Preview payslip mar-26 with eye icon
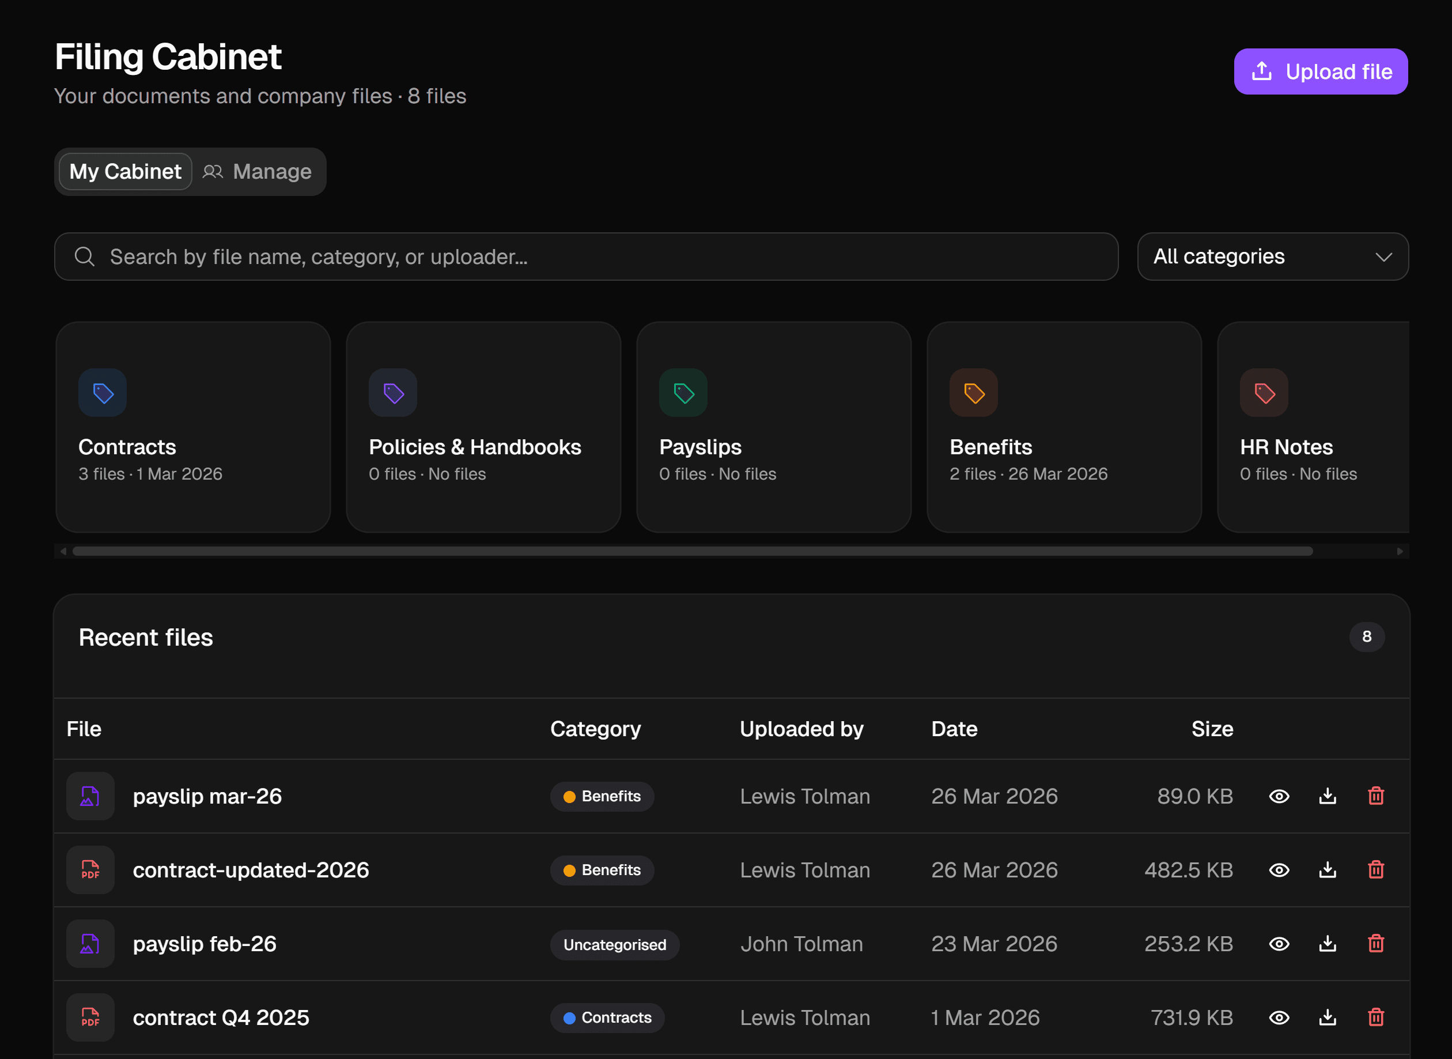1452x1059 pixels. pos(1279,796)
